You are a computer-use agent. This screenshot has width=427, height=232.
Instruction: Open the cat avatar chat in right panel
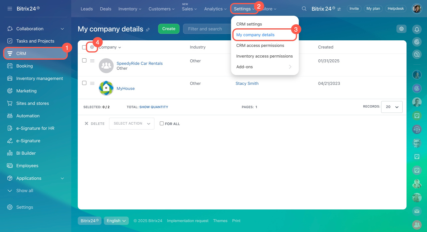point(417,143)
